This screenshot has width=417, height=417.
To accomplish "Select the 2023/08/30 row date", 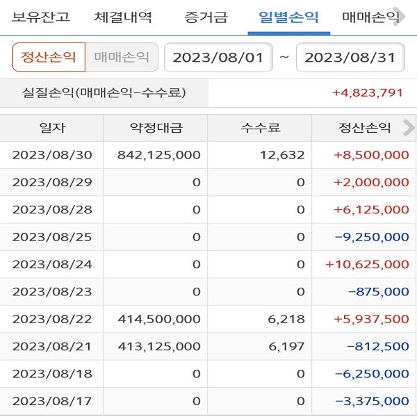I will (52, 155).
